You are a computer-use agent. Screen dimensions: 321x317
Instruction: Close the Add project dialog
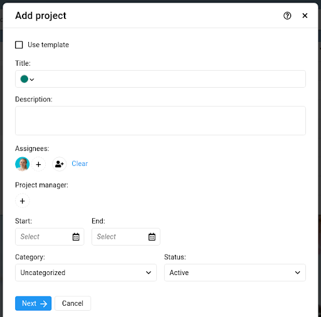point(305,16)
